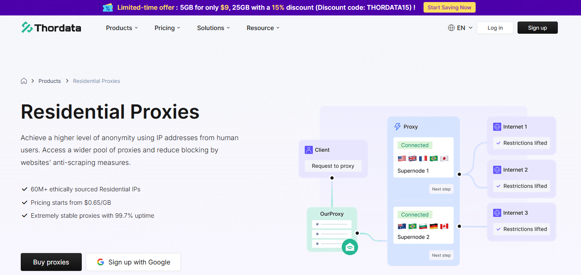
Task: Expand the Solutions menu
Action: (x=214, y=28)
